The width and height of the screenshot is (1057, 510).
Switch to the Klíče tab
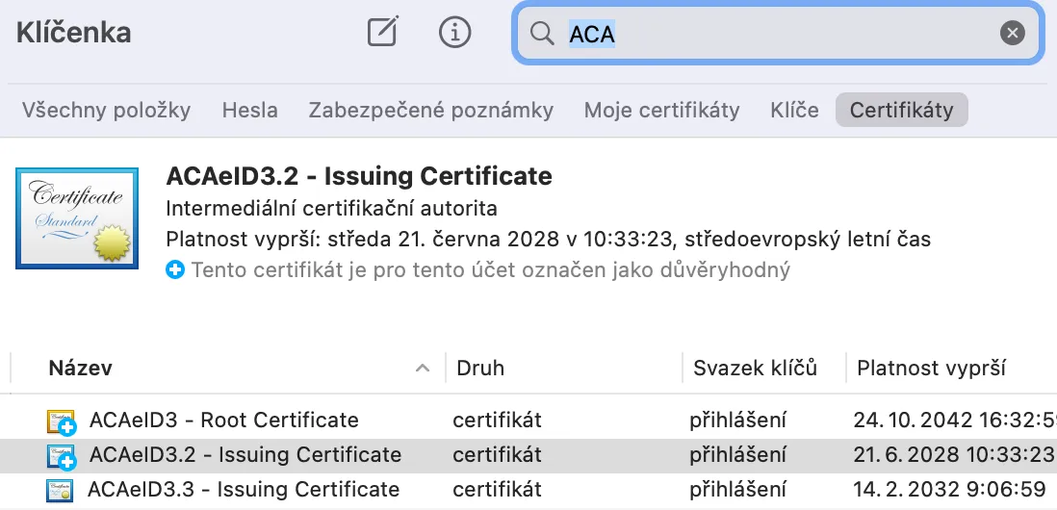pos(794,110)
